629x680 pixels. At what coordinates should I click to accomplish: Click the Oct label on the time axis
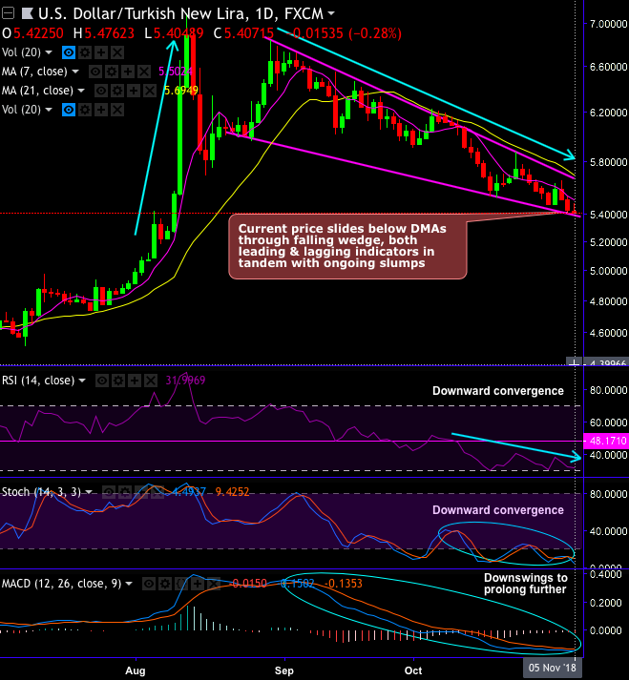click(x=413, y=670)
